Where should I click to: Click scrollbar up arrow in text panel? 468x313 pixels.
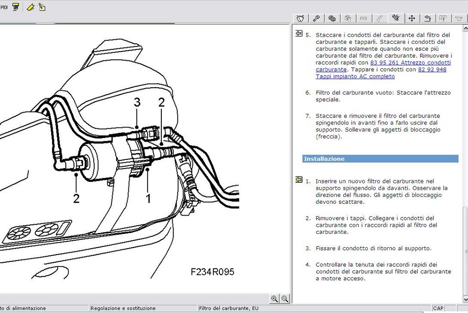[x=465, y=28]
